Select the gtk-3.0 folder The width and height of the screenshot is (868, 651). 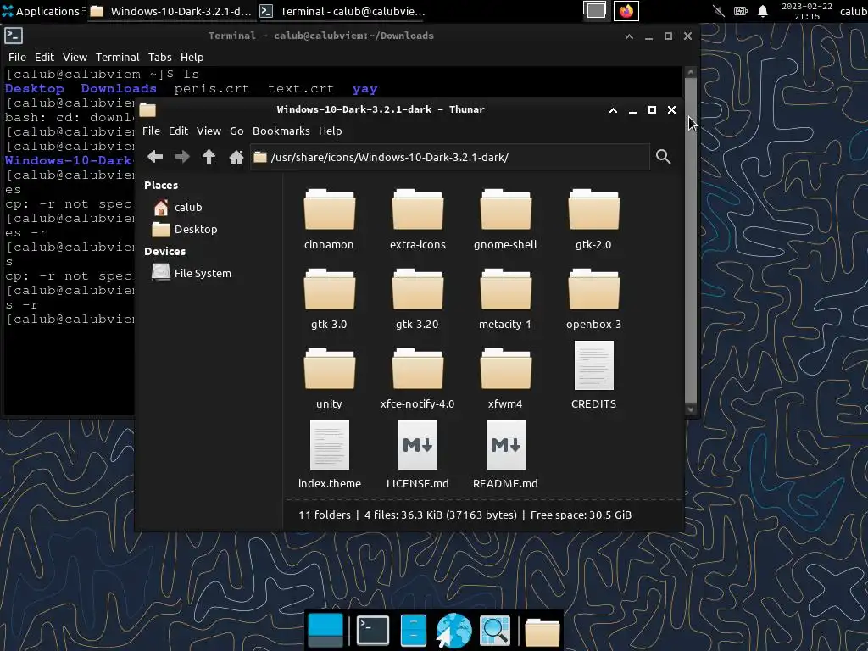pos(330,299)
